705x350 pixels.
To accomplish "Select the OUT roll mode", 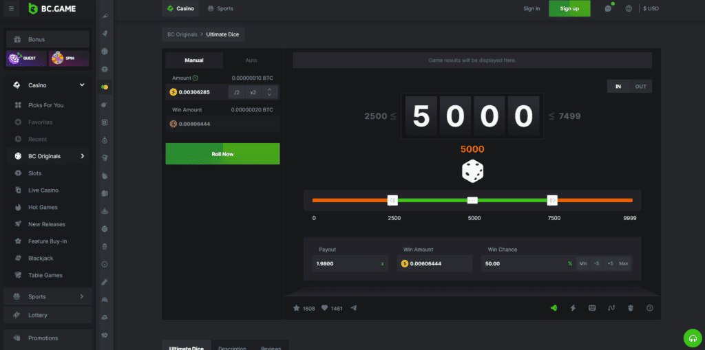I will pos(641,86).
